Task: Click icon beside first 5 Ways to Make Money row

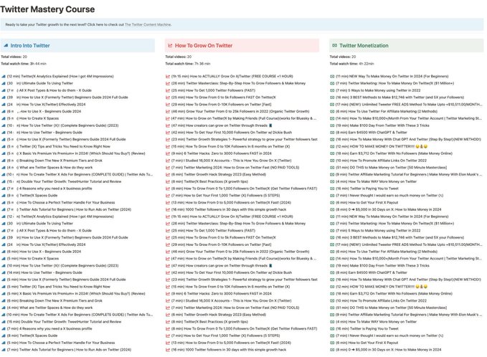Action: click(x=332, y=90)
